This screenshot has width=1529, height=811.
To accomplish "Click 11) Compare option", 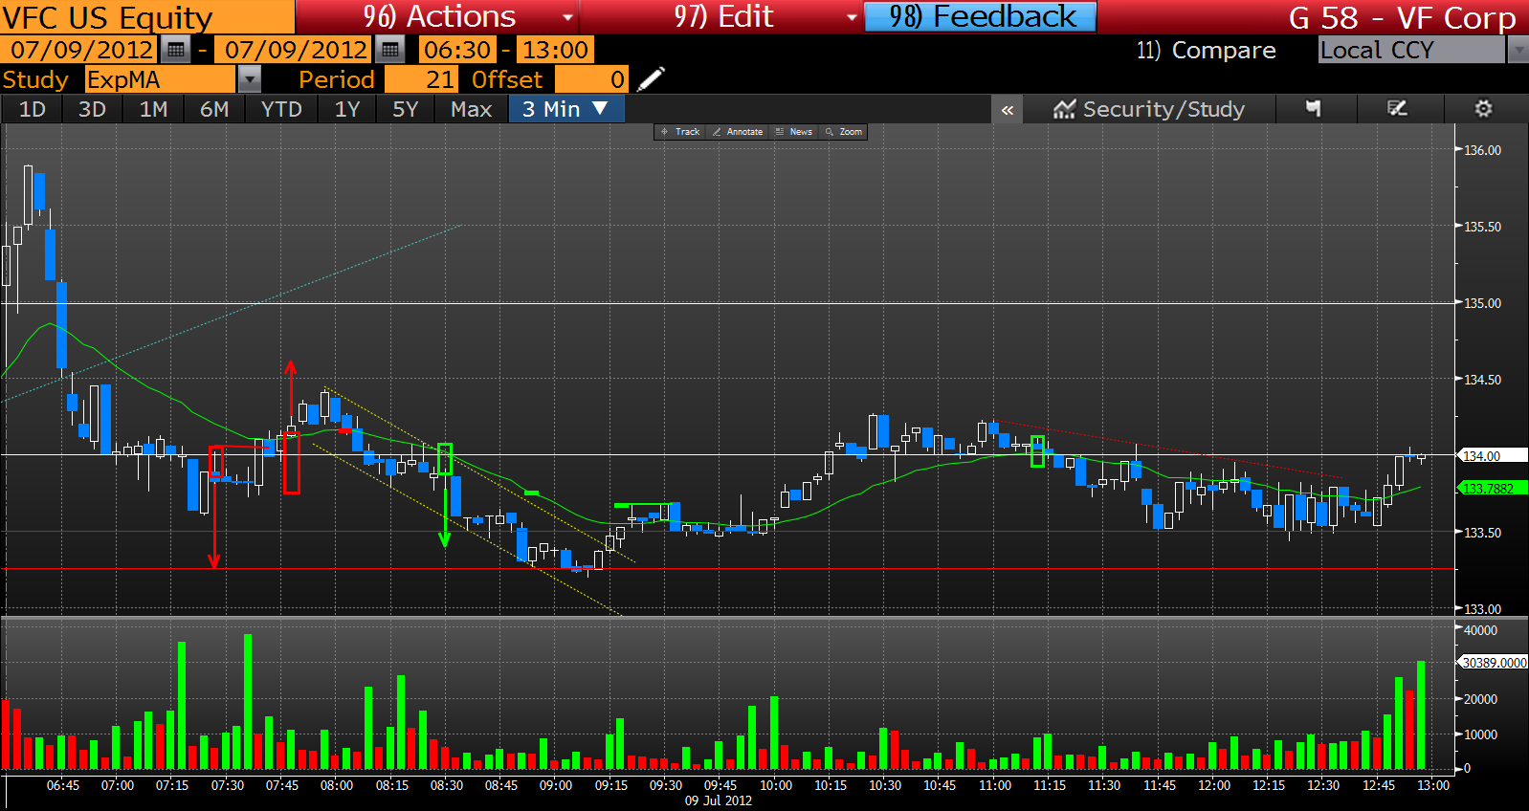I will (1206, 50).
